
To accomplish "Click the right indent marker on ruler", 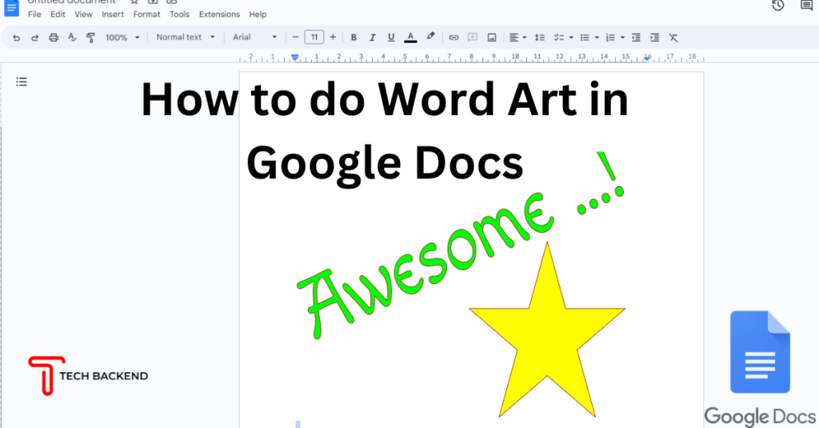I will (x=647, y=57).
